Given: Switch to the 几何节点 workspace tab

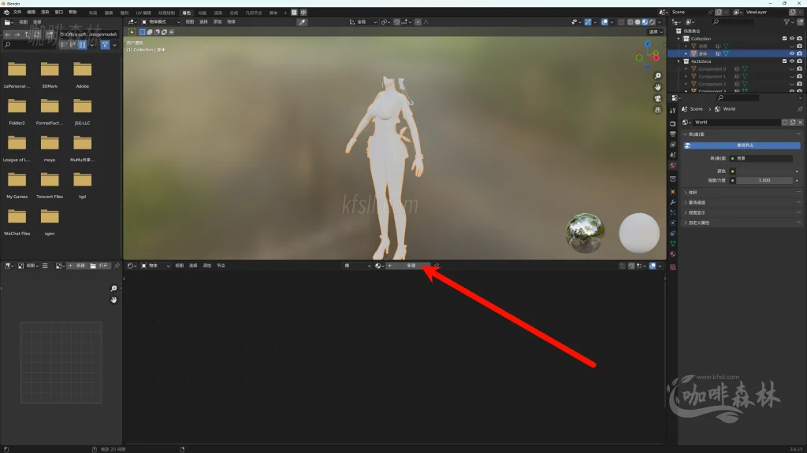Looking at the screenshot, I should click(x=253, y=13).
